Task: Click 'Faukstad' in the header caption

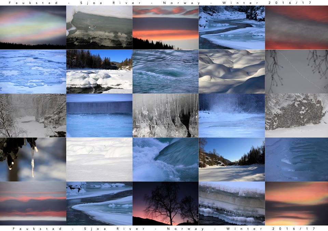Action: [33, 3]
